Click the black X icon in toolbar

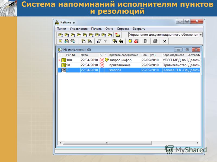point(165,41)
